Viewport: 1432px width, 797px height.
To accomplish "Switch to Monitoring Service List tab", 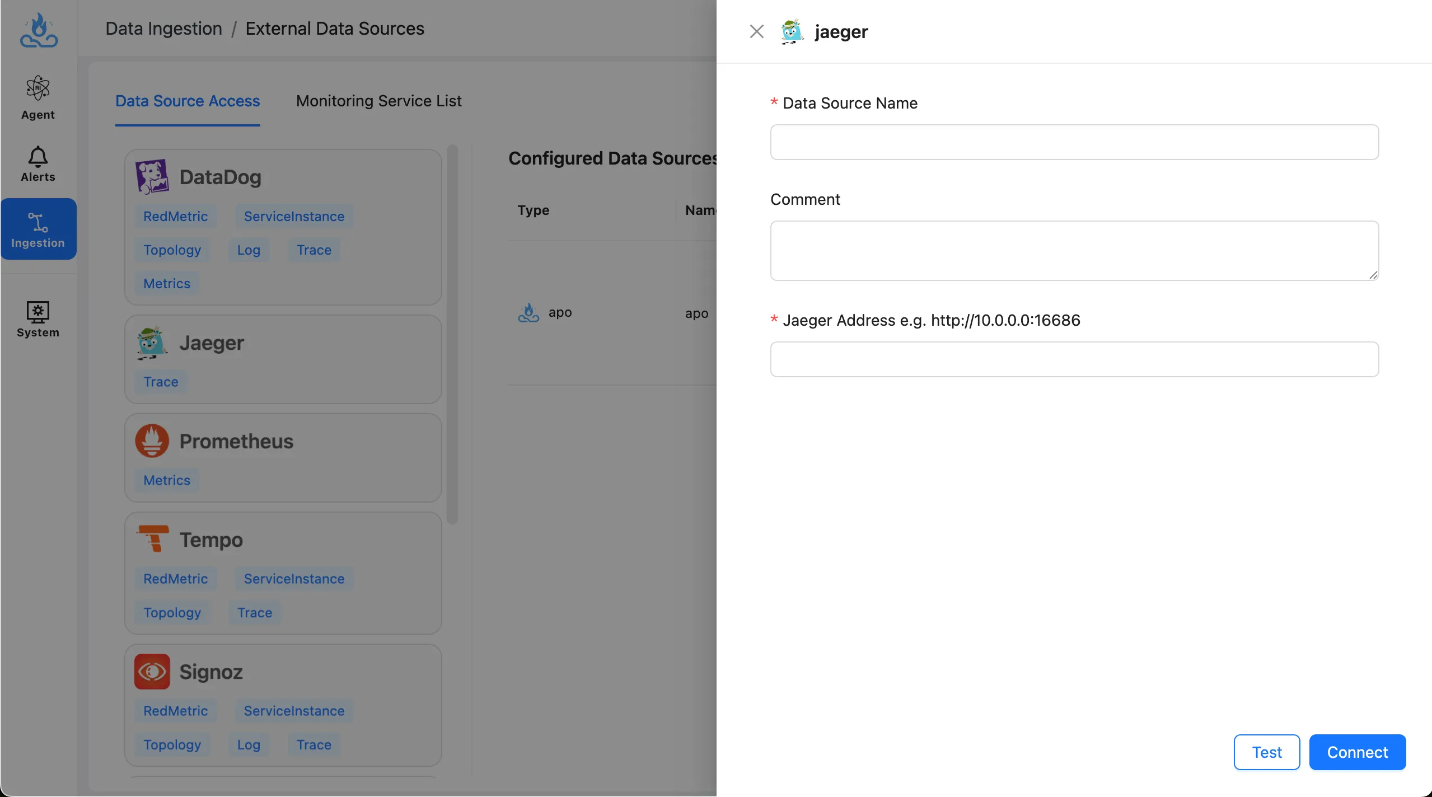I will click(378, 101).
